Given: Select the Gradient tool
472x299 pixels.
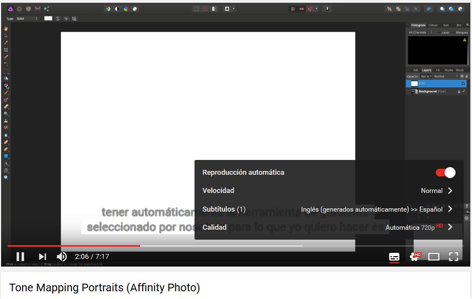Looking at the screenshot, I should click(x=5, y=86).
